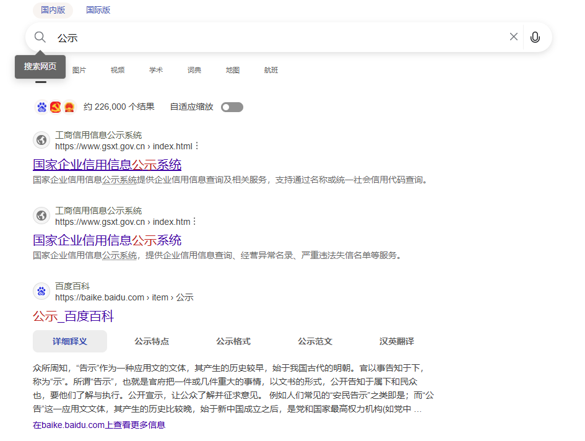Open first 国家企业信用信息公示系统 result link
The image size is (585, 441).
pyautogui.click(x=107, y=165)
